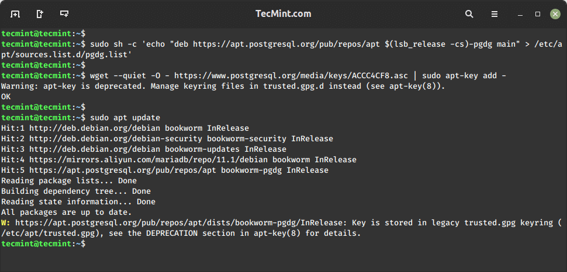This screenshot has height=272, width=567.
Task: Click the page-with-plus icon in the title bar
Action: point(40,13)
